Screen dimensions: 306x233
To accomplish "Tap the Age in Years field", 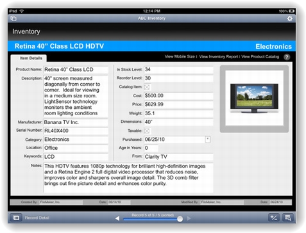I will coord(151,148).
